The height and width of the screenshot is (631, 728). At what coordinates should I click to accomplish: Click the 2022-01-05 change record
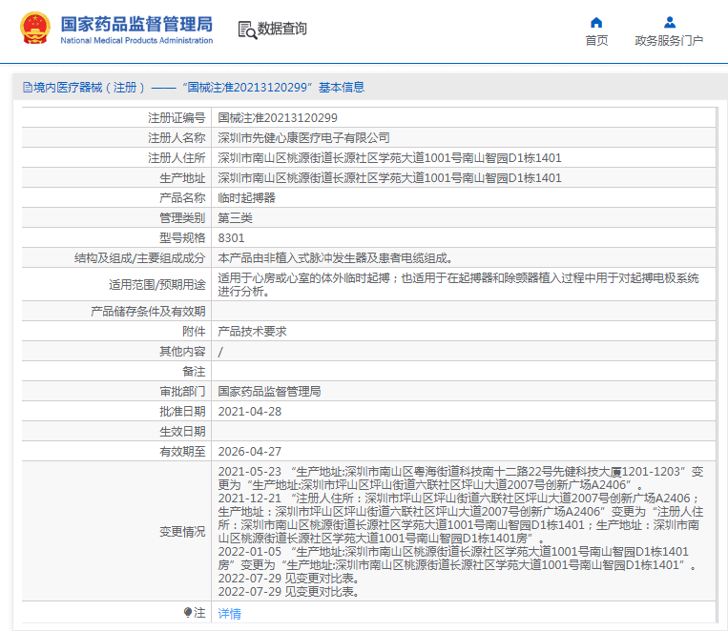[x=457, y=558]
